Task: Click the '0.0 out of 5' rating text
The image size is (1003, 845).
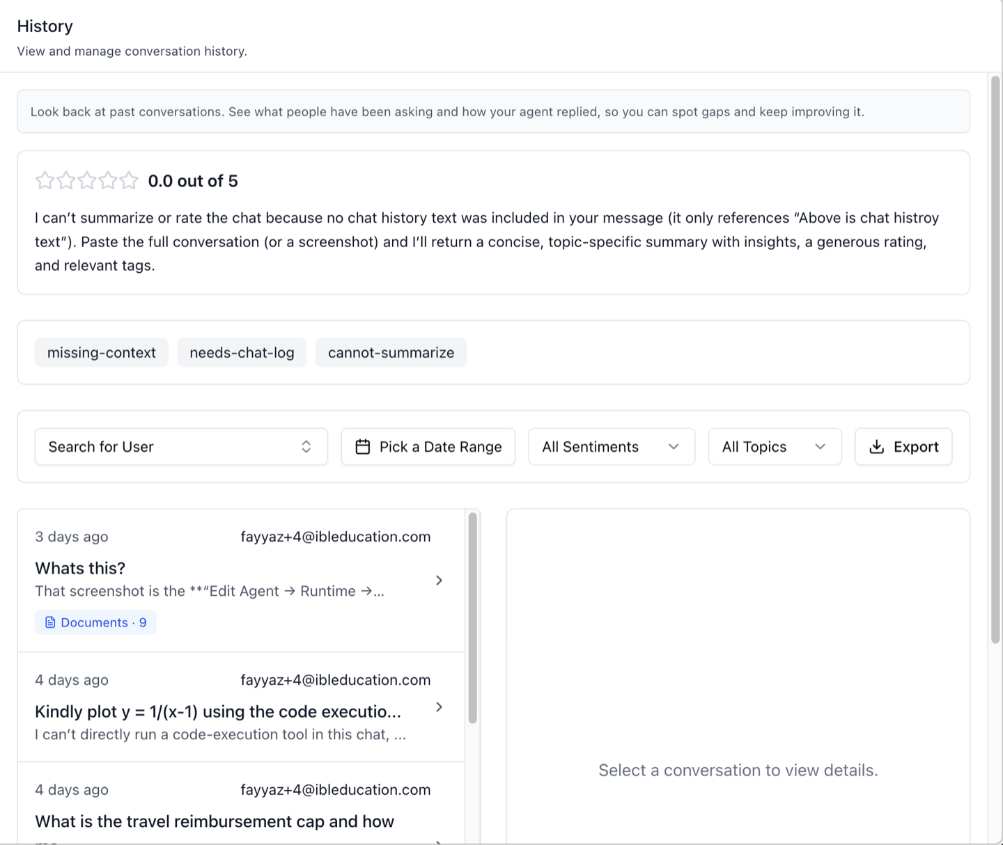Action: coord(193,181)
